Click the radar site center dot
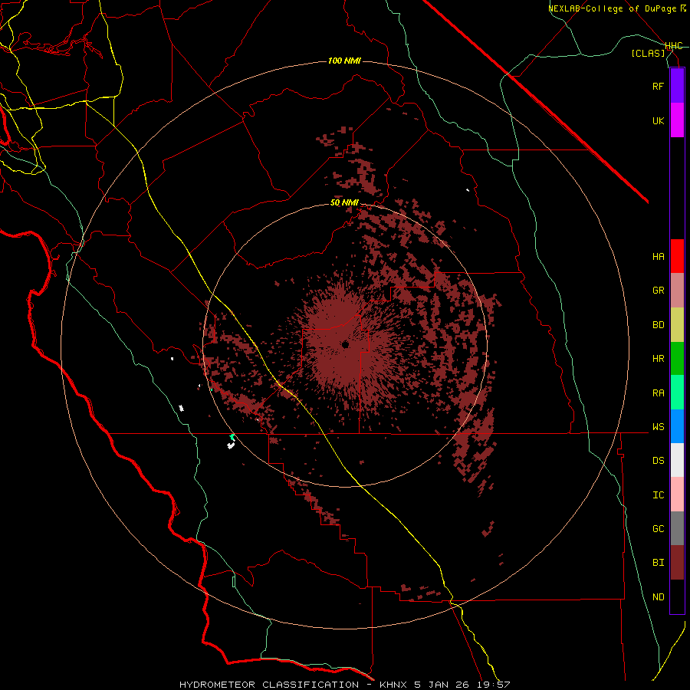 tap(345, 344)
